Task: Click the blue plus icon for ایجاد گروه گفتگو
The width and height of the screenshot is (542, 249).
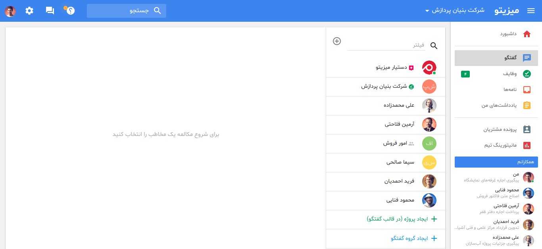Action: coord(434,238)
